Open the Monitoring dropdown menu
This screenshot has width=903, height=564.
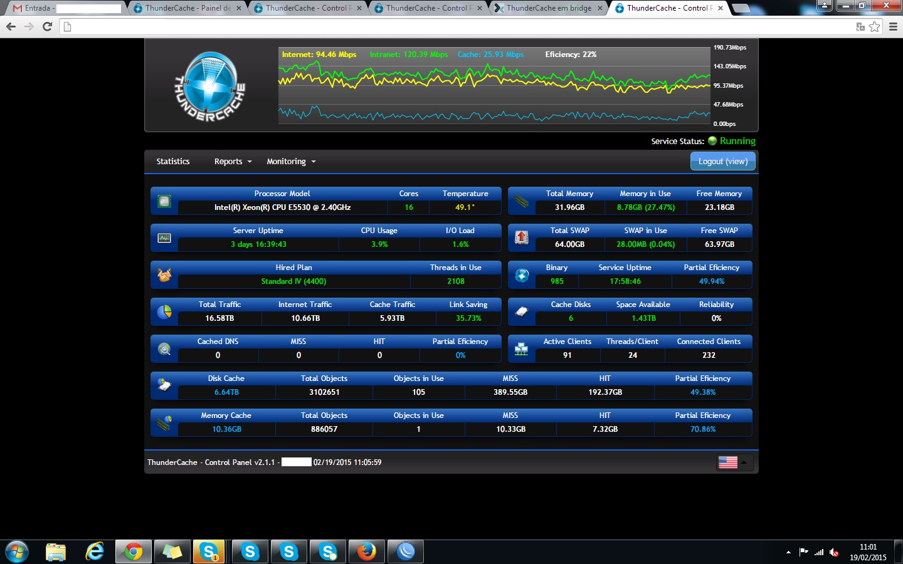pos(291,162)
